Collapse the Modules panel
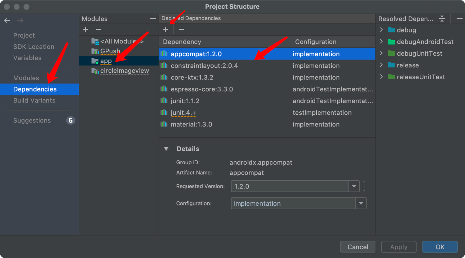Image resolution: width=465 pixels, height=258 pixels. click(x=153, y=19)
